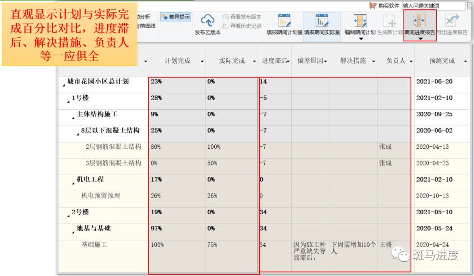Expand dropdown arrow under 期间进度报告
The image size is (474, 276).
tap(420, 39)
